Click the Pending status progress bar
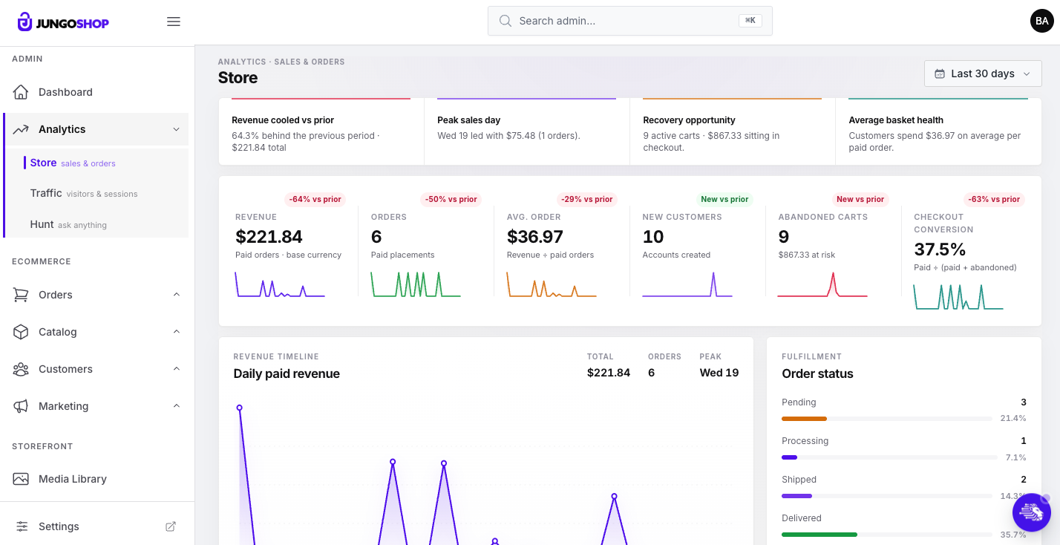 887,419
